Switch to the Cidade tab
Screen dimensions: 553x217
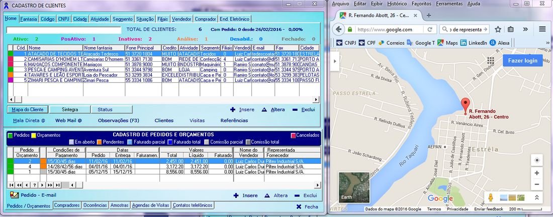click(80, 19)
